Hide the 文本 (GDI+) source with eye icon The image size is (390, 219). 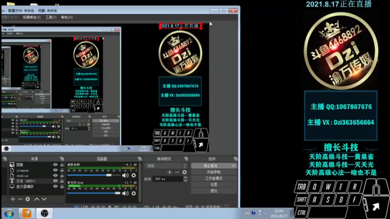[x=55, y=181]
